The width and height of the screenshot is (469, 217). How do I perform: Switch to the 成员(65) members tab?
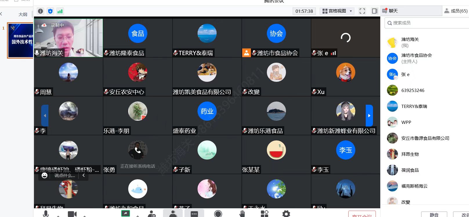tap(456, 11)
